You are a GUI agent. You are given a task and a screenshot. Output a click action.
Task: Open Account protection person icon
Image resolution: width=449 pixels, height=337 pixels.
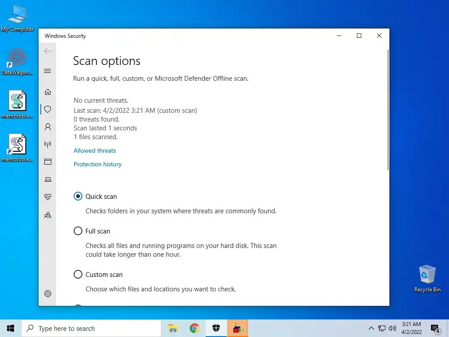click(x=47, y=127)
